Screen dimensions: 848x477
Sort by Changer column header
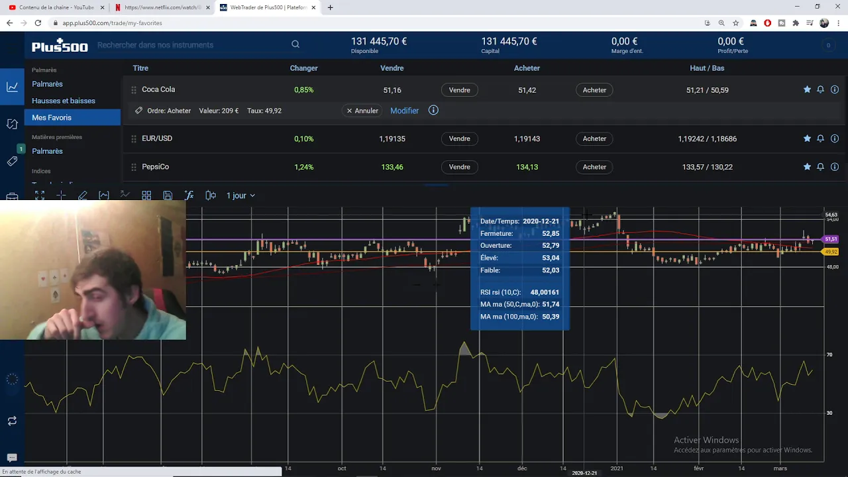click(x=303, y=68)
